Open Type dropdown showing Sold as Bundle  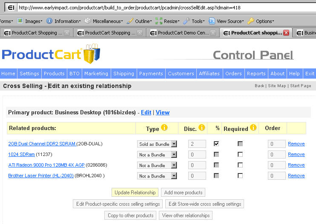[157, 144]
